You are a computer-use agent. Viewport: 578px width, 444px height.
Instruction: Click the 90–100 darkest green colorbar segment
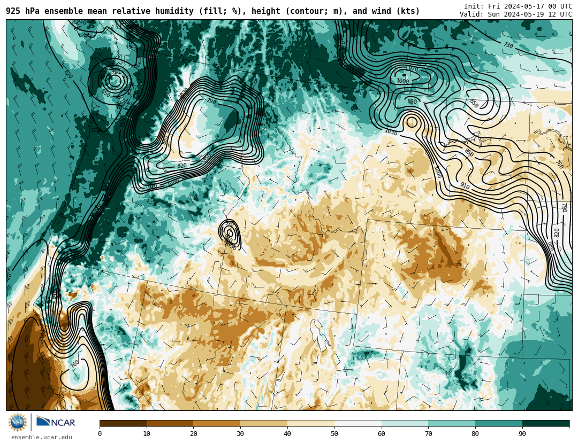[546, 423]
